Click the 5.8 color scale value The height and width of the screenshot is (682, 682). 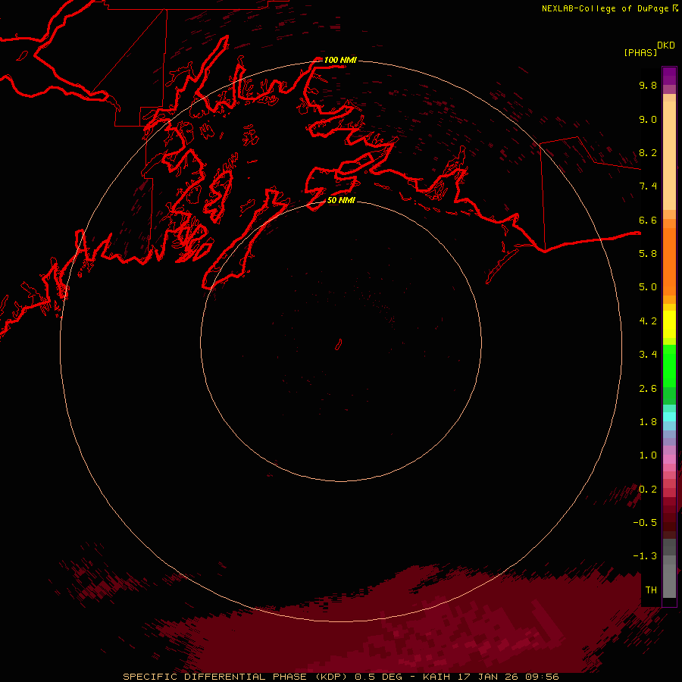click(x=648, y=253)
